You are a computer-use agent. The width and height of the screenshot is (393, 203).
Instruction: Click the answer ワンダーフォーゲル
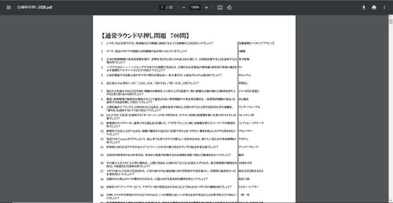pos(249,107)
